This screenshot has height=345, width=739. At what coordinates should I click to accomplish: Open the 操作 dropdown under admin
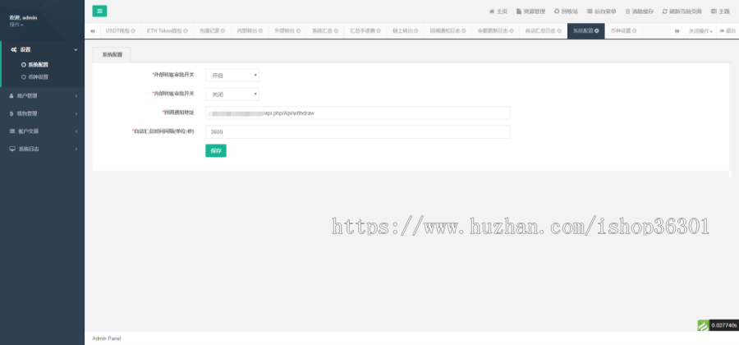click(x=16, y=25)
